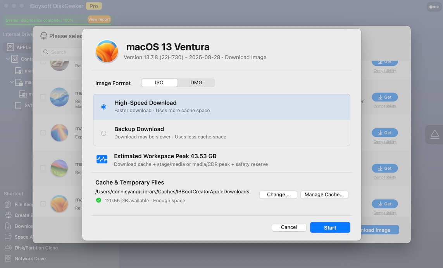Click the workspace peak activity monitor icon
443x268 pixels.
[x=102, y=159]
